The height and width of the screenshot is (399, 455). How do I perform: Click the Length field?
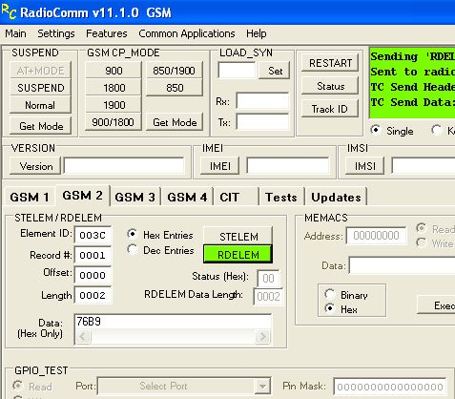point(93,295)
